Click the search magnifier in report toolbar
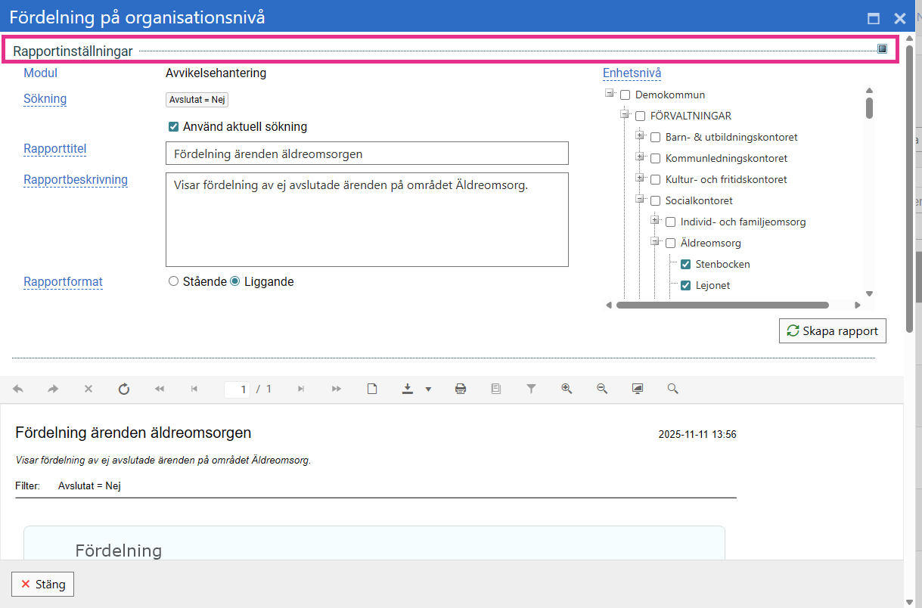Screen dimensions: 922x608 pos(672,389)
